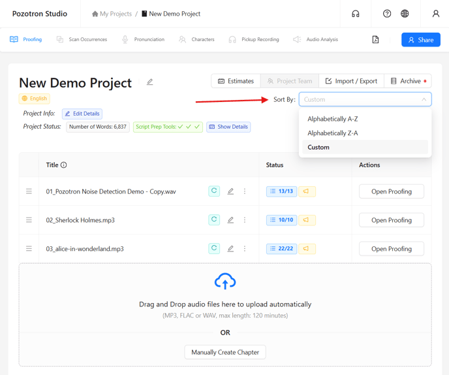Open the headphones support icon in header
The width and height of the screenshot is (449, 375).
[x=356, y=14]
